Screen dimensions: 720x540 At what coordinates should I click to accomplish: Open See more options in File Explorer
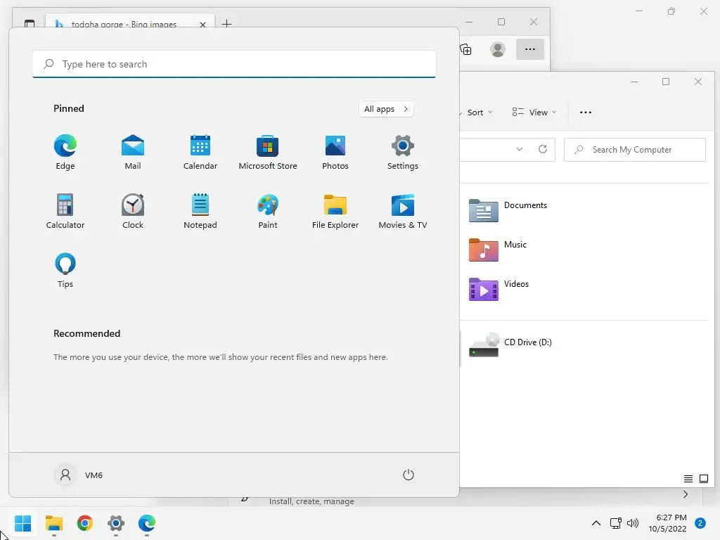coord(586,112)
